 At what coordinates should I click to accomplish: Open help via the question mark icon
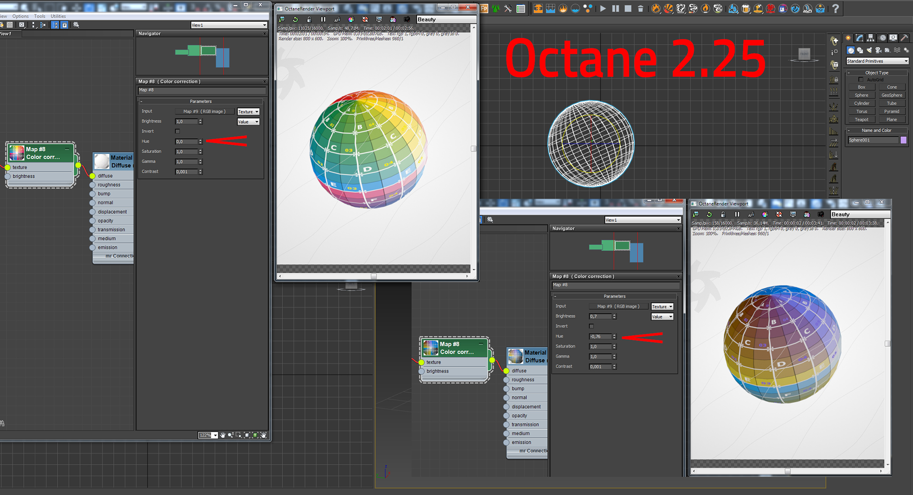pyautogui.click(x=835, y=9)
